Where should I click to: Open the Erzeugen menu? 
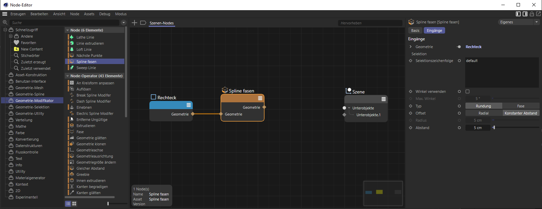tap(18, 14)
